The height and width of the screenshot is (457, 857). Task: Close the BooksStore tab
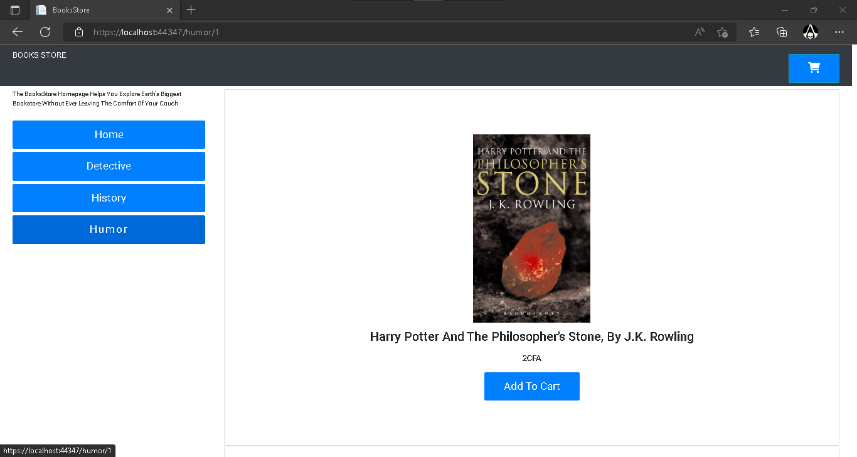169,10
